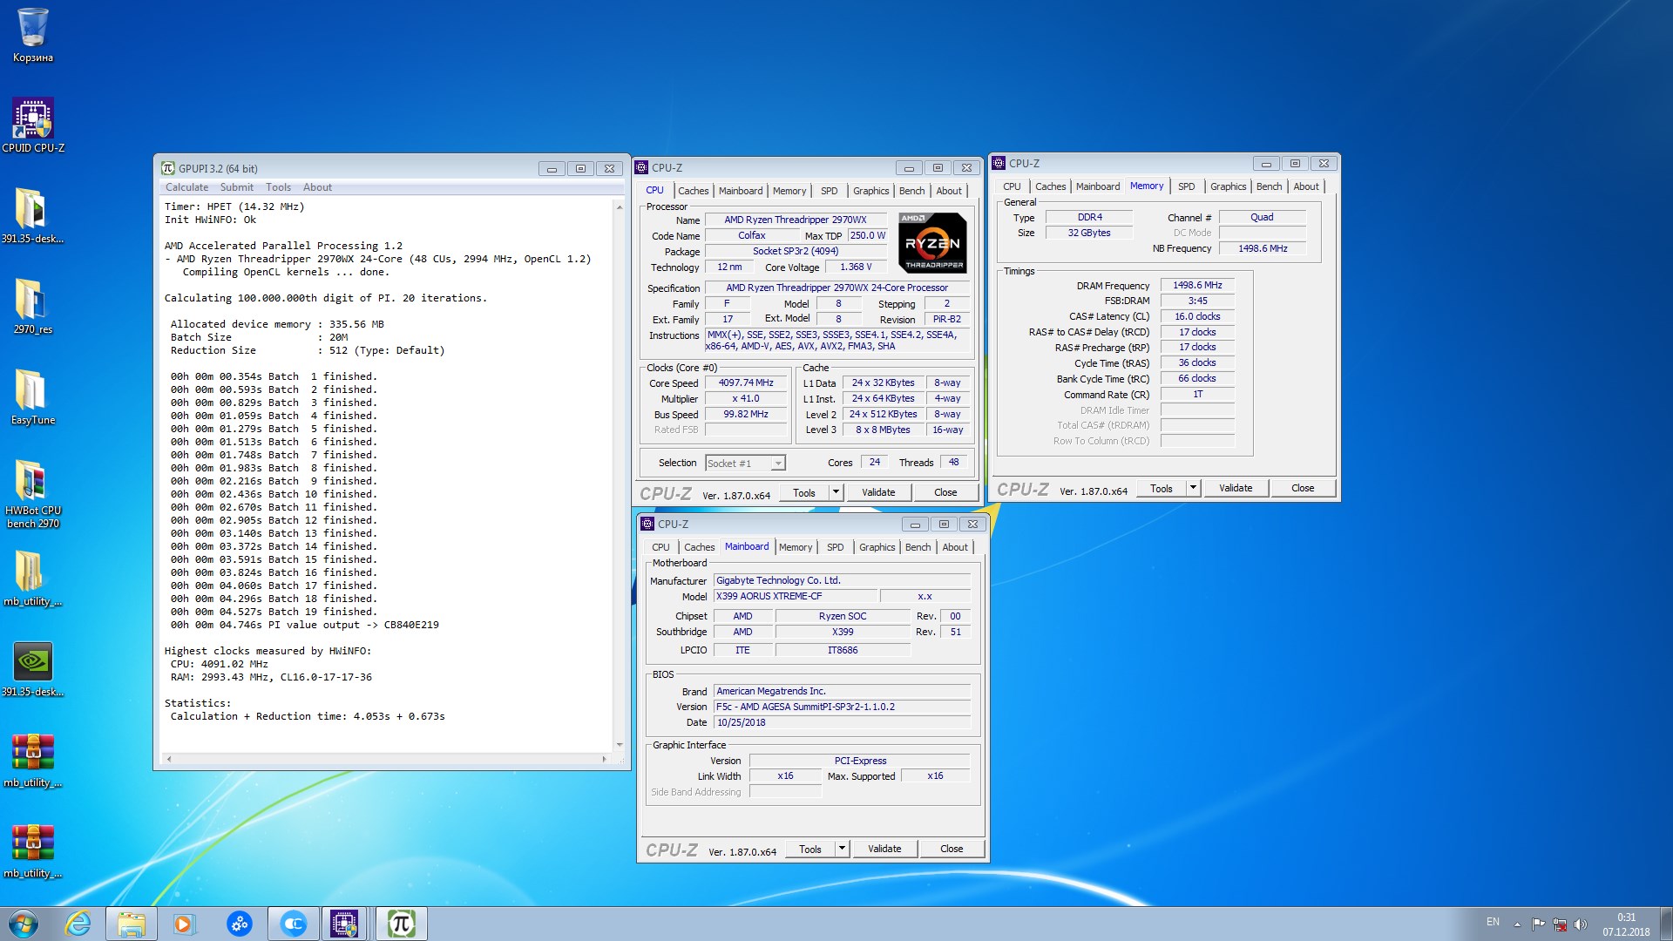Screen dimensions: 1673x941
Task: Click Validate in CPU-Z Memory window
Action: click(1236, 488)
